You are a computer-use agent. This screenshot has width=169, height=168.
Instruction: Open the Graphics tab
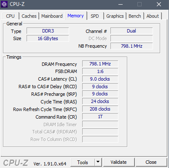(115, 16)
